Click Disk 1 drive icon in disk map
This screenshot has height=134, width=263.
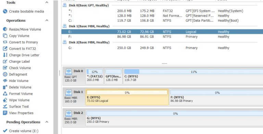pyautogui.click(x=68, y=93)
